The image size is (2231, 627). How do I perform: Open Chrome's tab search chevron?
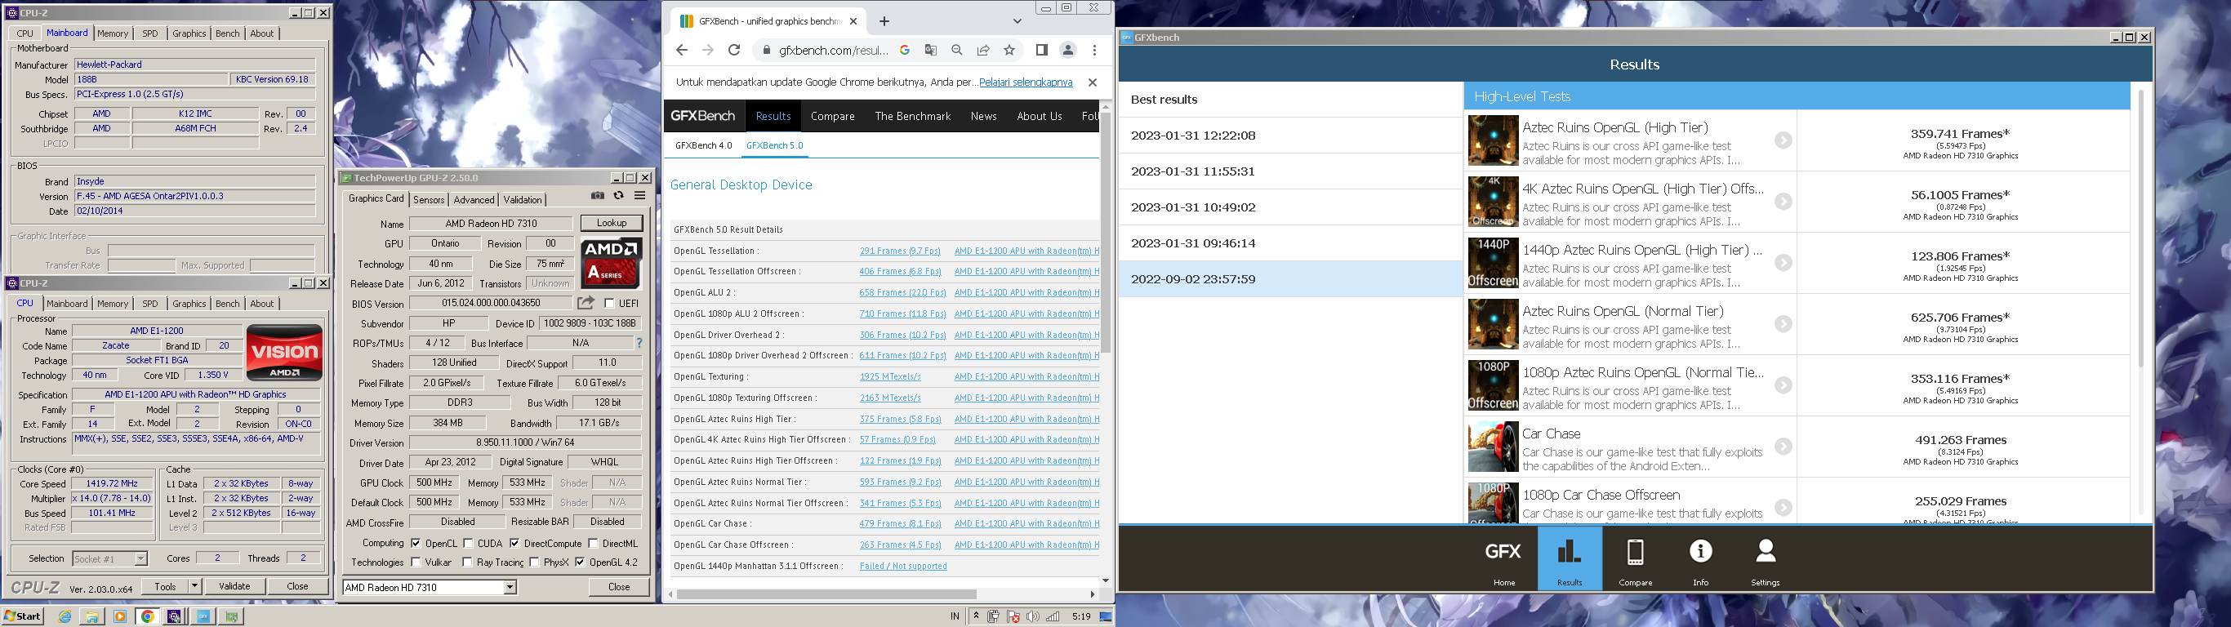coord(1017,20)
